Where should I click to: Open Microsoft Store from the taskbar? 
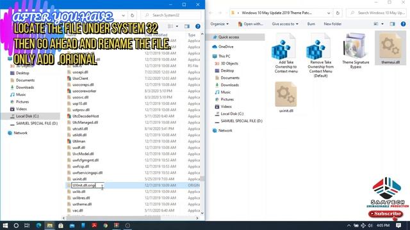(61, 226)
